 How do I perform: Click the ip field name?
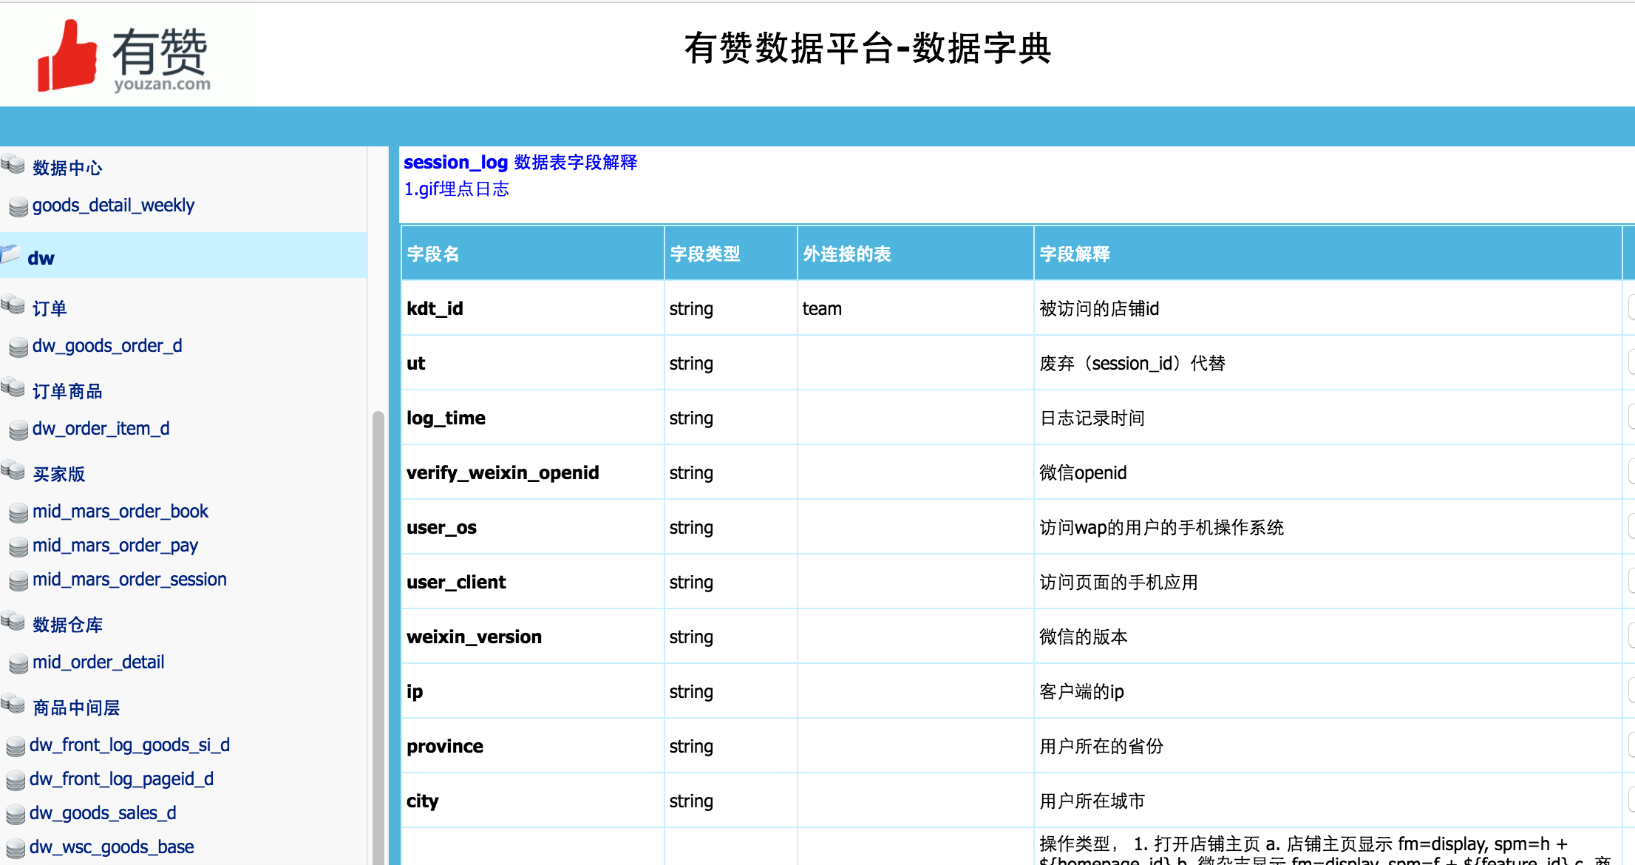[415, 691]
